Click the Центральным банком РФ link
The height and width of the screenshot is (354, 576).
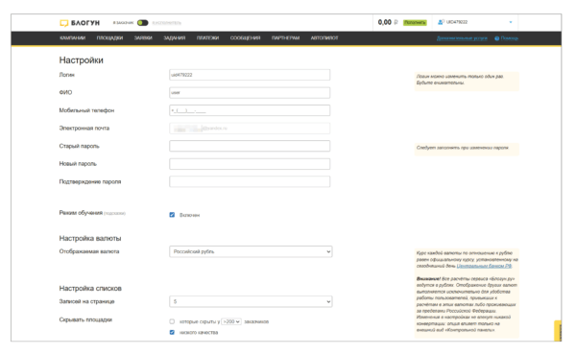[x=484, y=266]
